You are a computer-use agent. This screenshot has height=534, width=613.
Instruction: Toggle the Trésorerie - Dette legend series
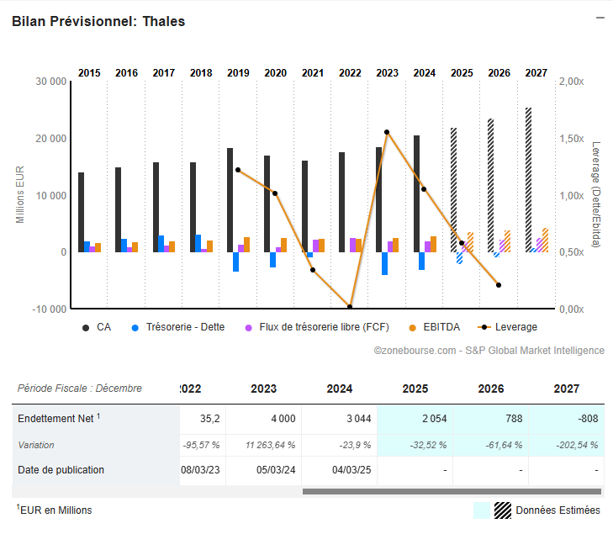(x=178, y=327)
